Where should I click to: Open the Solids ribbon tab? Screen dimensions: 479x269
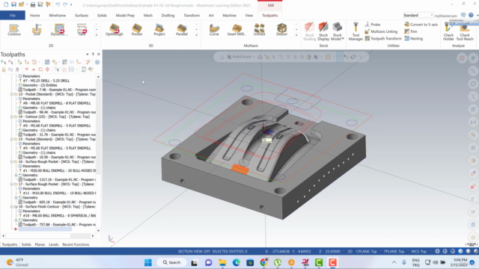(x=102, y=15)
